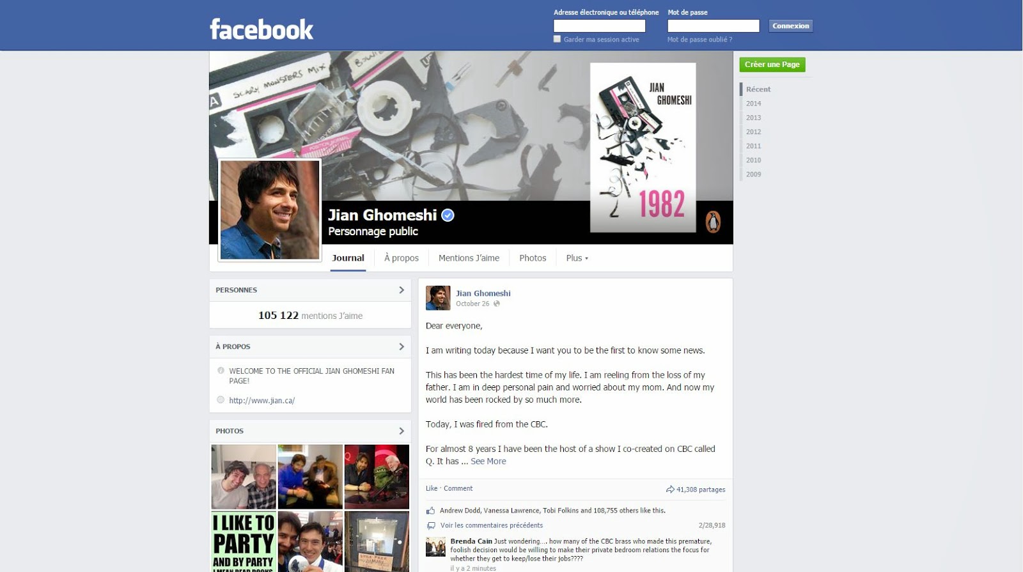Open the 1982 book cover image

coord(643,148)
